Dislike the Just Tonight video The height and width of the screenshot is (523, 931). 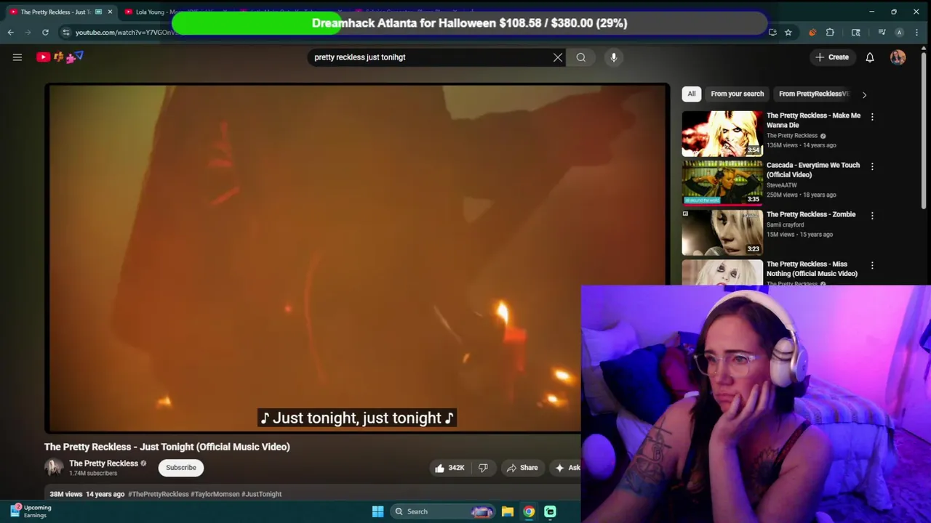point(483,468)
